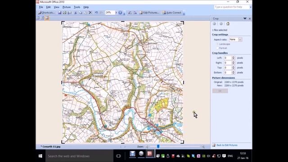Click the zoom slider handle
Image resolution: width=288 pixels, height=162 pixels.
point(158,146)
